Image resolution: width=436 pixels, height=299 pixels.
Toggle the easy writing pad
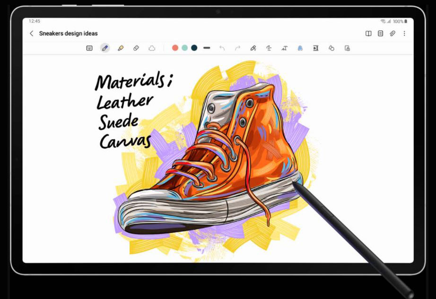(315, 48)
